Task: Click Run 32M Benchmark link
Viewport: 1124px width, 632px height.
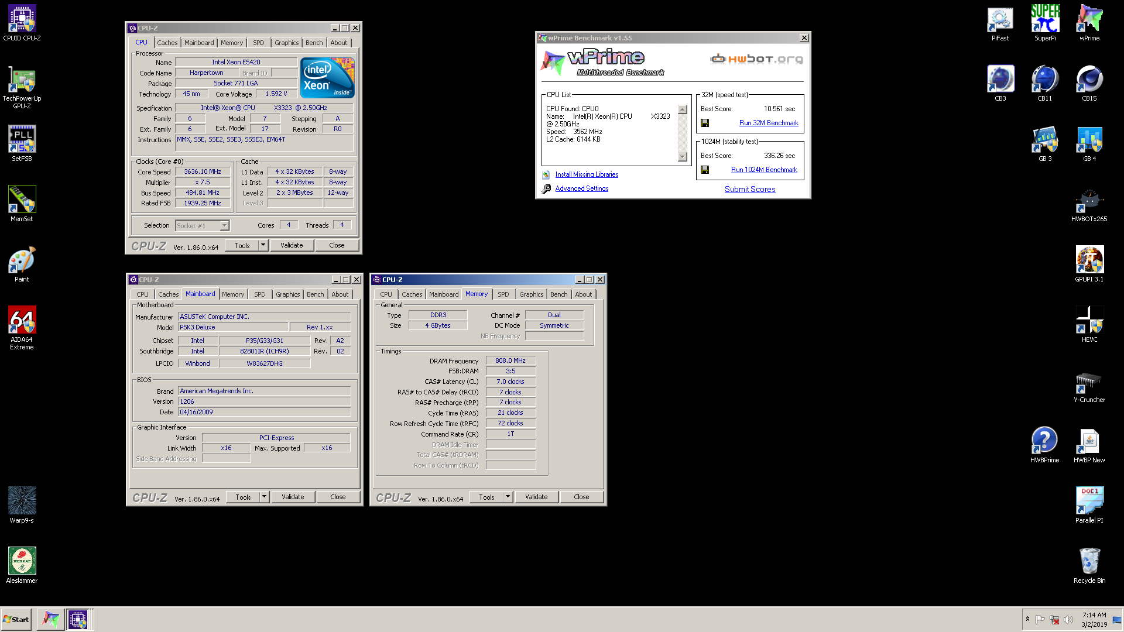Action: click(769, 123)
